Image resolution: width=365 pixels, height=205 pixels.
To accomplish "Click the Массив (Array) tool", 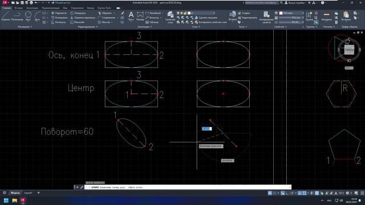I will 104,22.
